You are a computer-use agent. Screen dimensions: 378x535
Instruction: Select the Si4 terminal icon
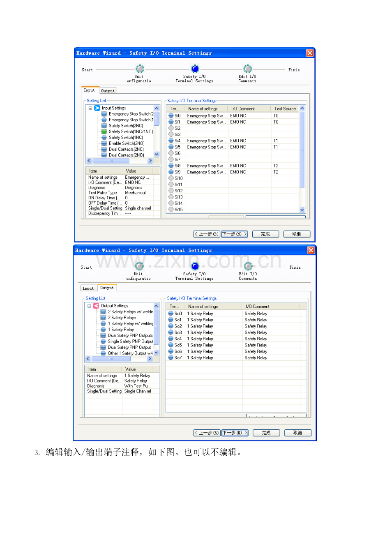pyautogui.click(x=171, y=141)
